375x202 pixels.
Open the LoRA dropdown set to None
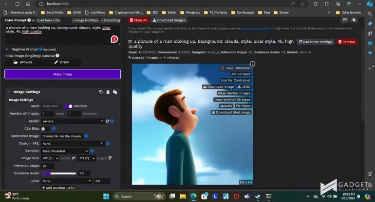(x=67, y=181)
